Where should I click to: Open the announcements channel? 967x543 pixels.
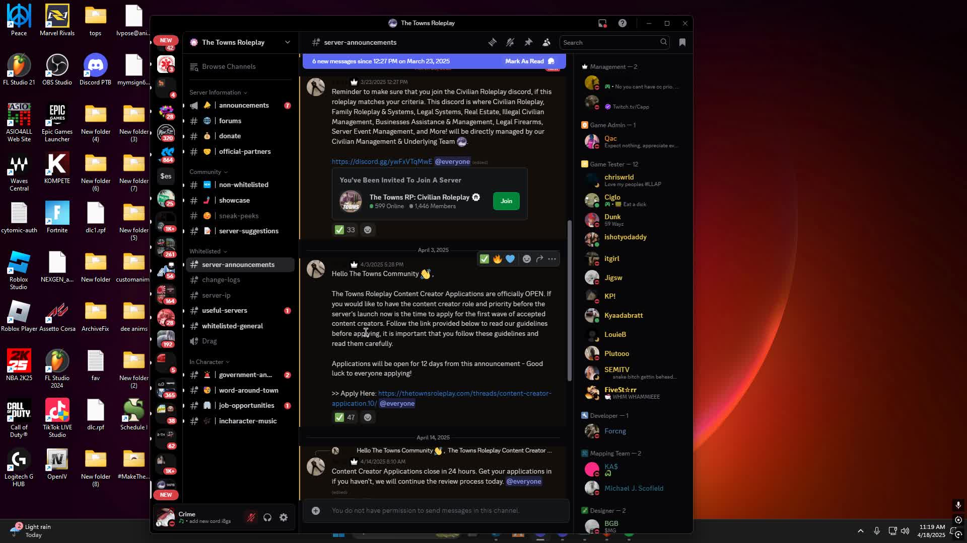240,106
